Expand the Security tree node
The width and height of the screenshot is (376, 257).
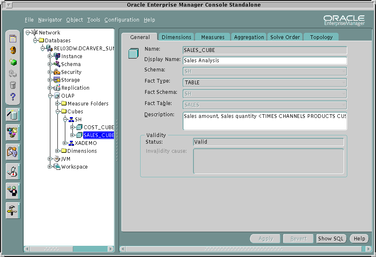(x=50, y=72)
